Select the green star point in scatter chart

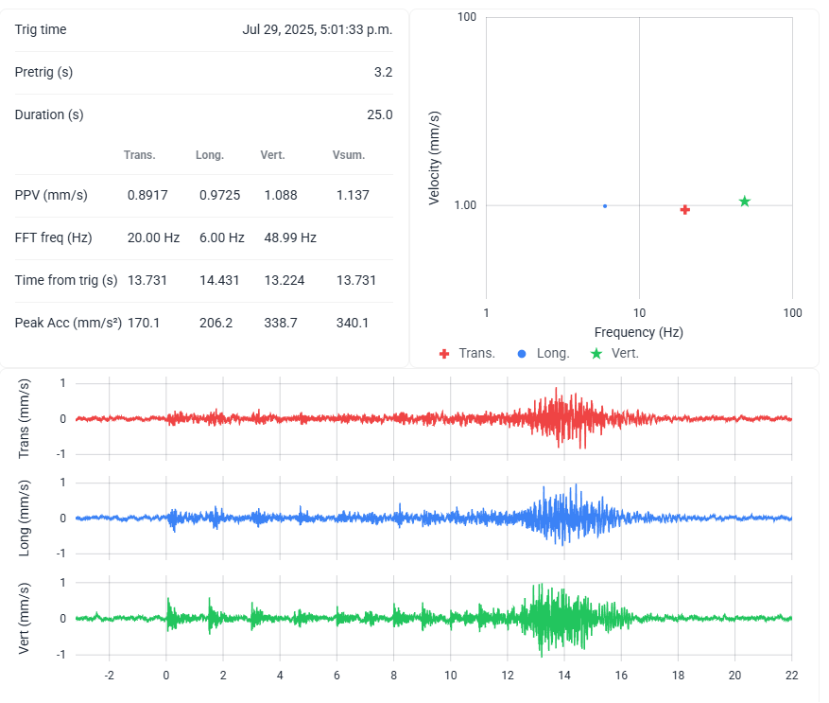click(x=745, y=202)
